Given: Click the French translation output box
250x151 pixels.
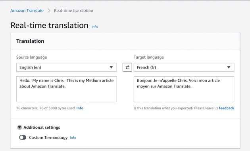Looking at the screenshot, I should pos(184,89).
